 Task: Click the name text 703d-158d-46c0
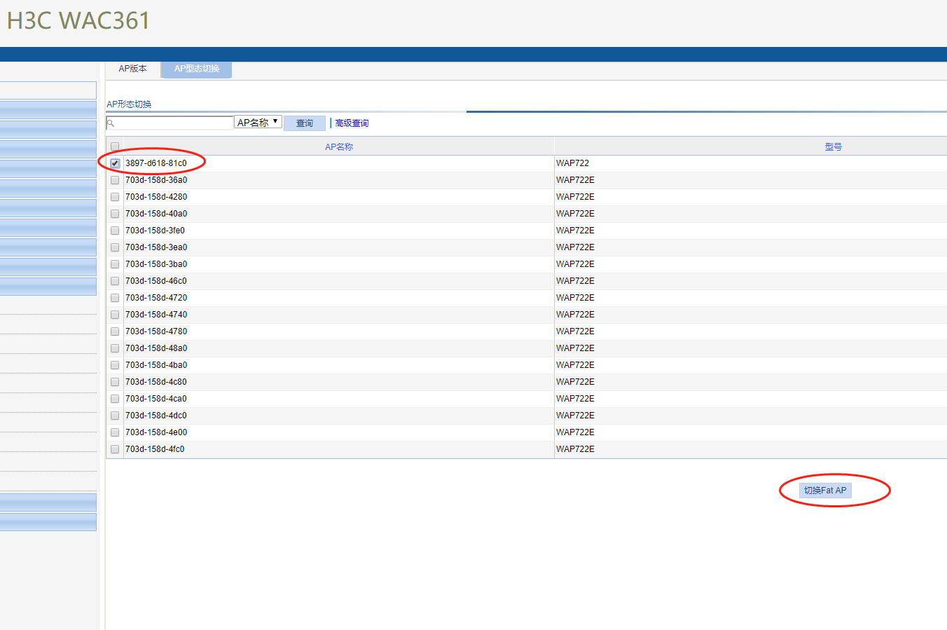point(156,281)
